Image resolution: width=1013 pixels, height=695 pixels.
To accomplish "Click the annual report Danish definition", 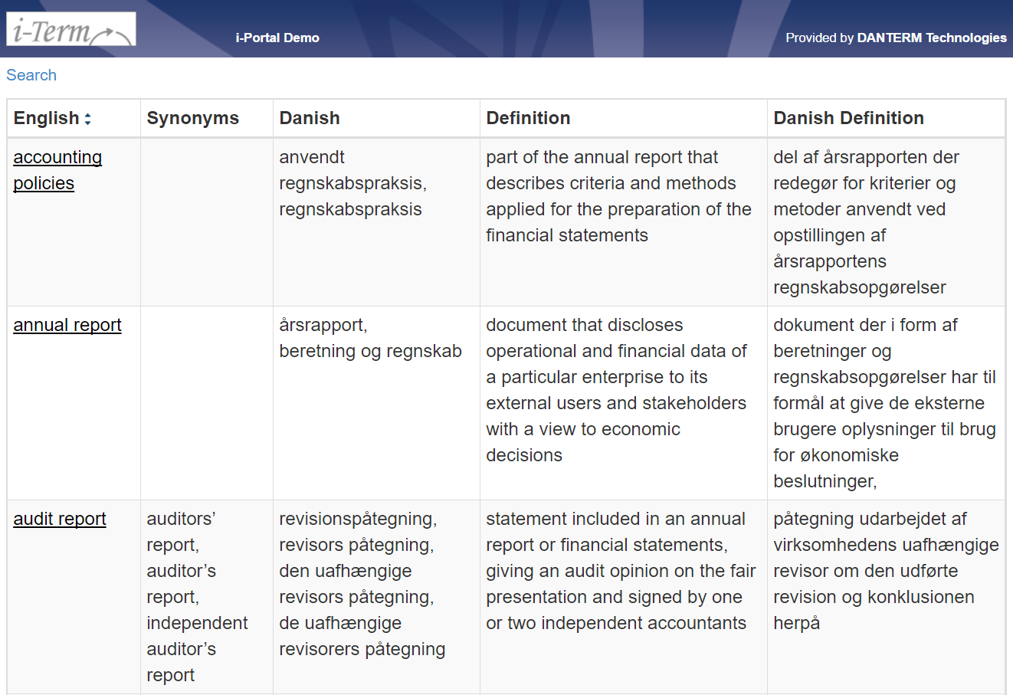I will click(x=886, y=403).
